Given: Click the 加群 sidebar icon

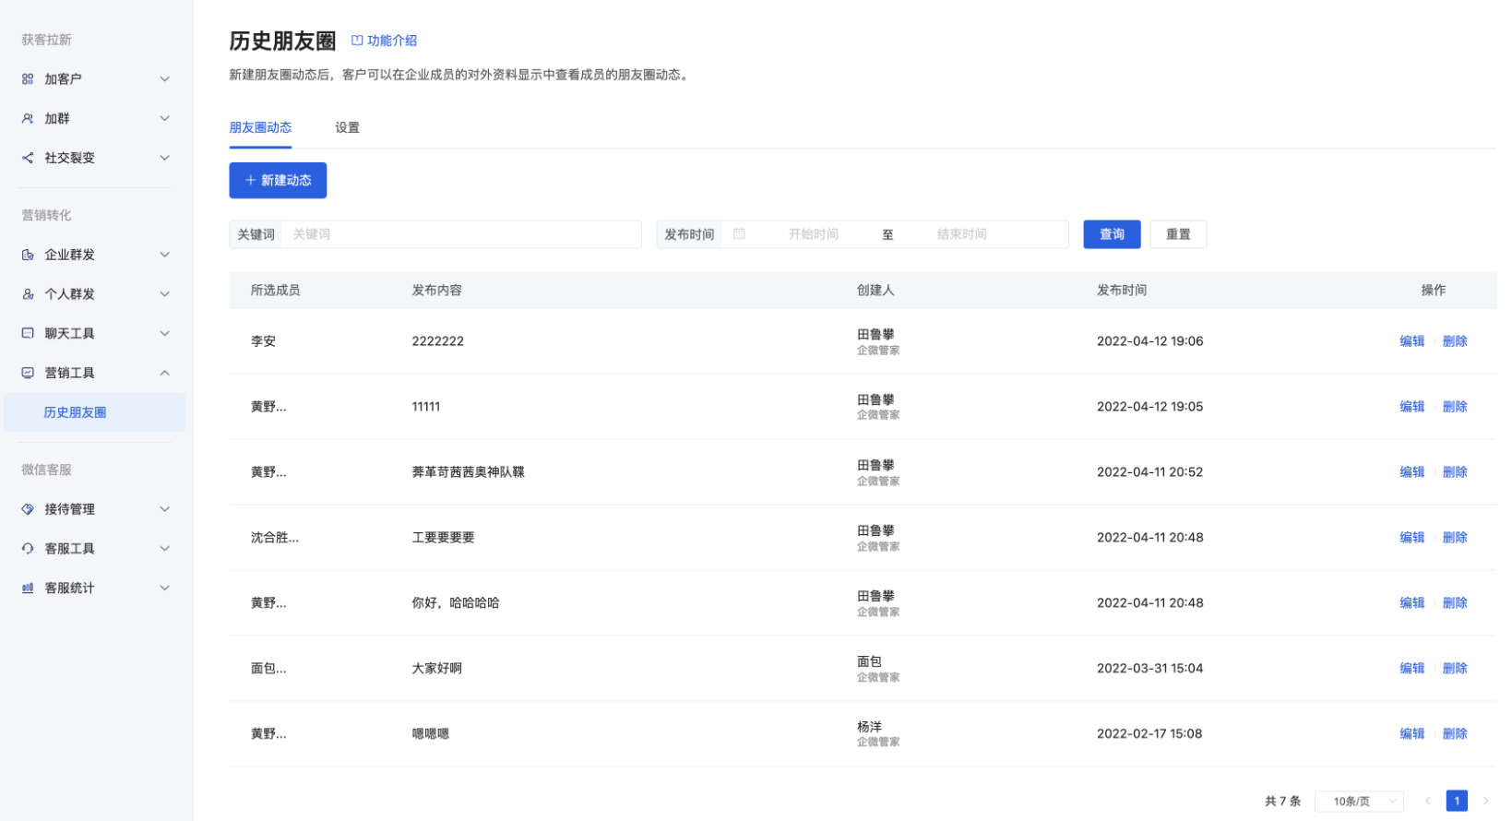Looking at the screenshot, I should click(x=28, y=119).
